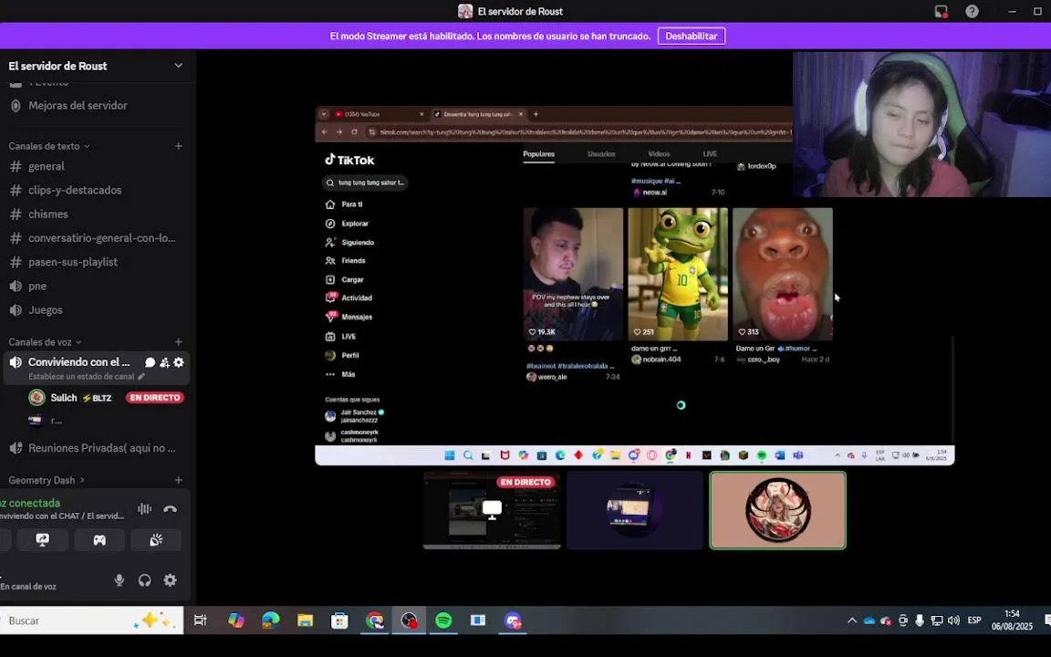Screen dimensions: 1051x657
Task: Add a channel under Canales de voz
Action: (x=179, y=342)
